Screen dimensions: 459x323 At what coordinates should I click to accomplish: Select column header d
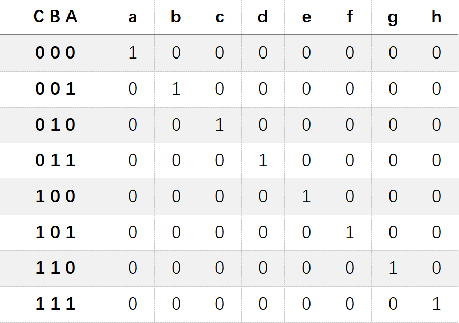262,17
